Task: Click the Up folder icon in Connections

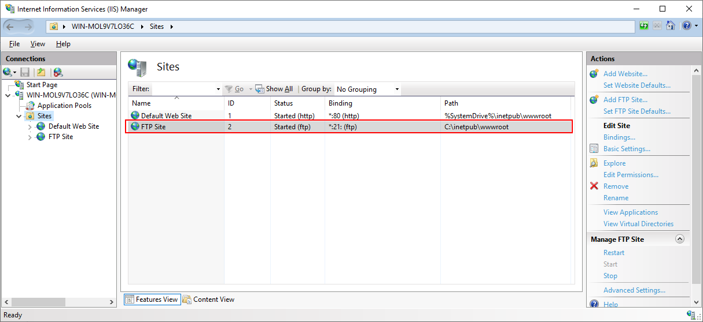Action: (x=41, y=72)
